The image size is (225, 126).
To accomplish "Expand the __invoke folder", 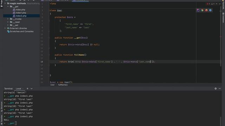I will click(8, 19).
